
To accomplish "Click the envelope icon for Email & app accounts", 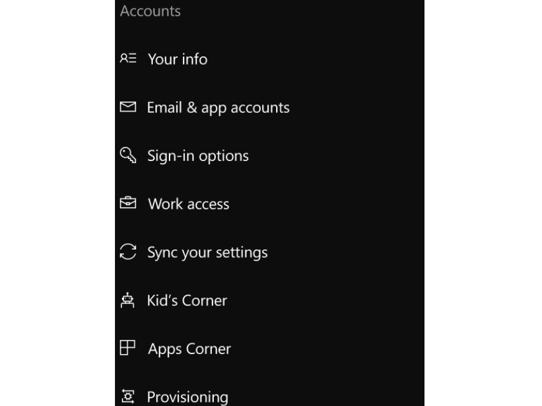I will pyautogui.click(x=128, y=106).
